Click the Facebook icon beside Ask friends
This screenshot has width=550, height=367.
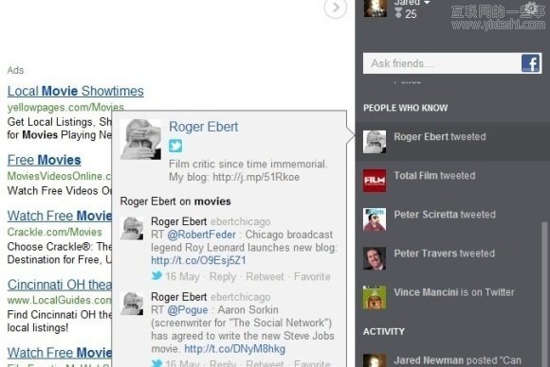point(531,63)
